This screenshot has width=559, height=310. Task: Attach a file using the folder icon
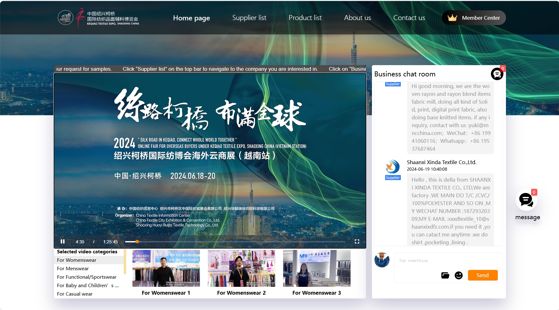point(445,275)
